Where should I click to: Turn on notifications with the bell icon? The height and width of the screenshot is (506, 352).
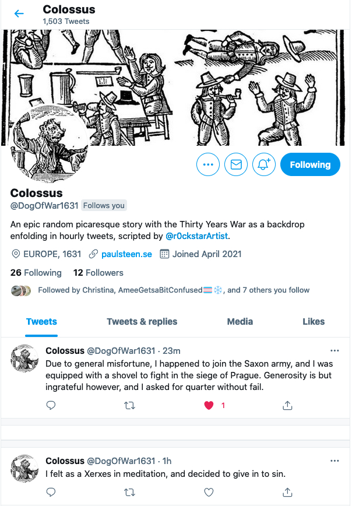(x=264, y=164)
